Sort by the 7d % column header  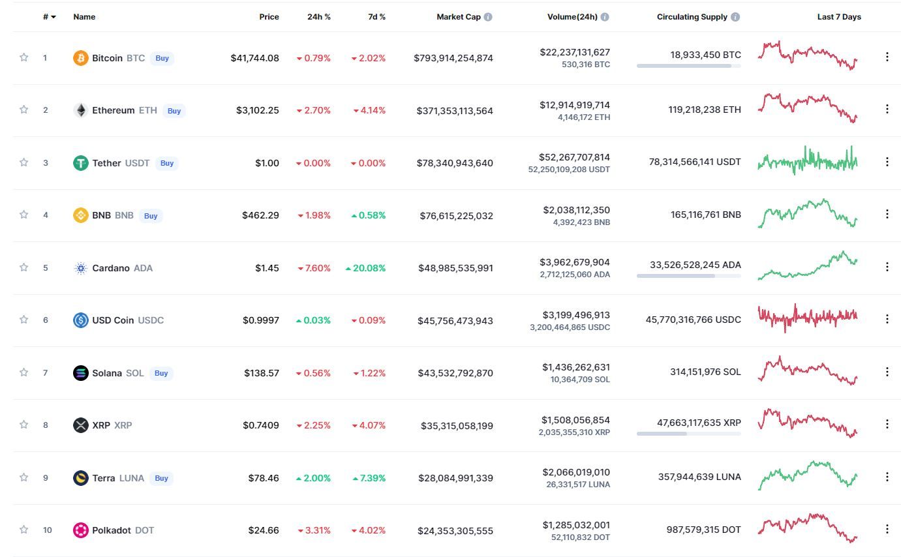(376, 17)
